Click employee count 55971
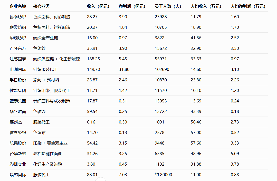The height and width of the screenshot is (181, 277). (x=161, y=59)
